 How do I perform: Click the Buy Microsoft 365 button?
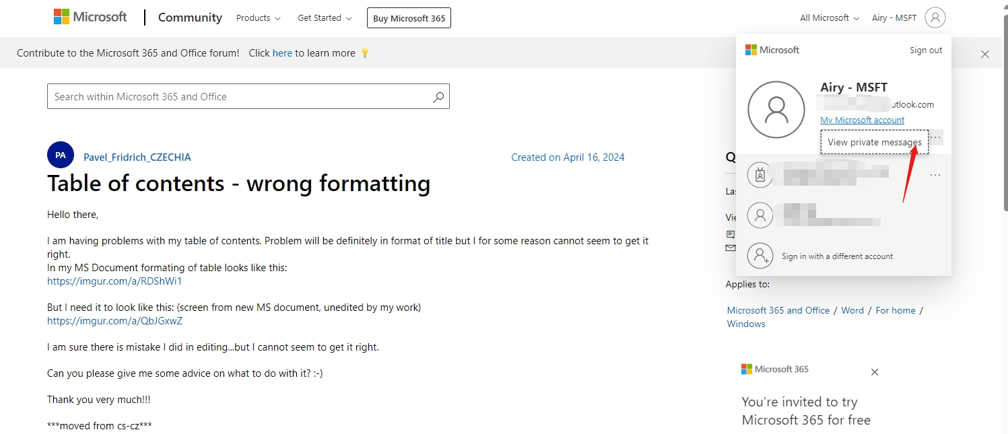(x=409, y=17)
